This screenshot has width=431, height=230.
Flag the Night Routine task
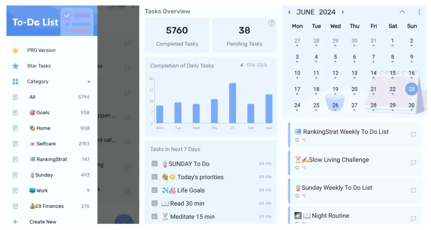pos(413,219)
